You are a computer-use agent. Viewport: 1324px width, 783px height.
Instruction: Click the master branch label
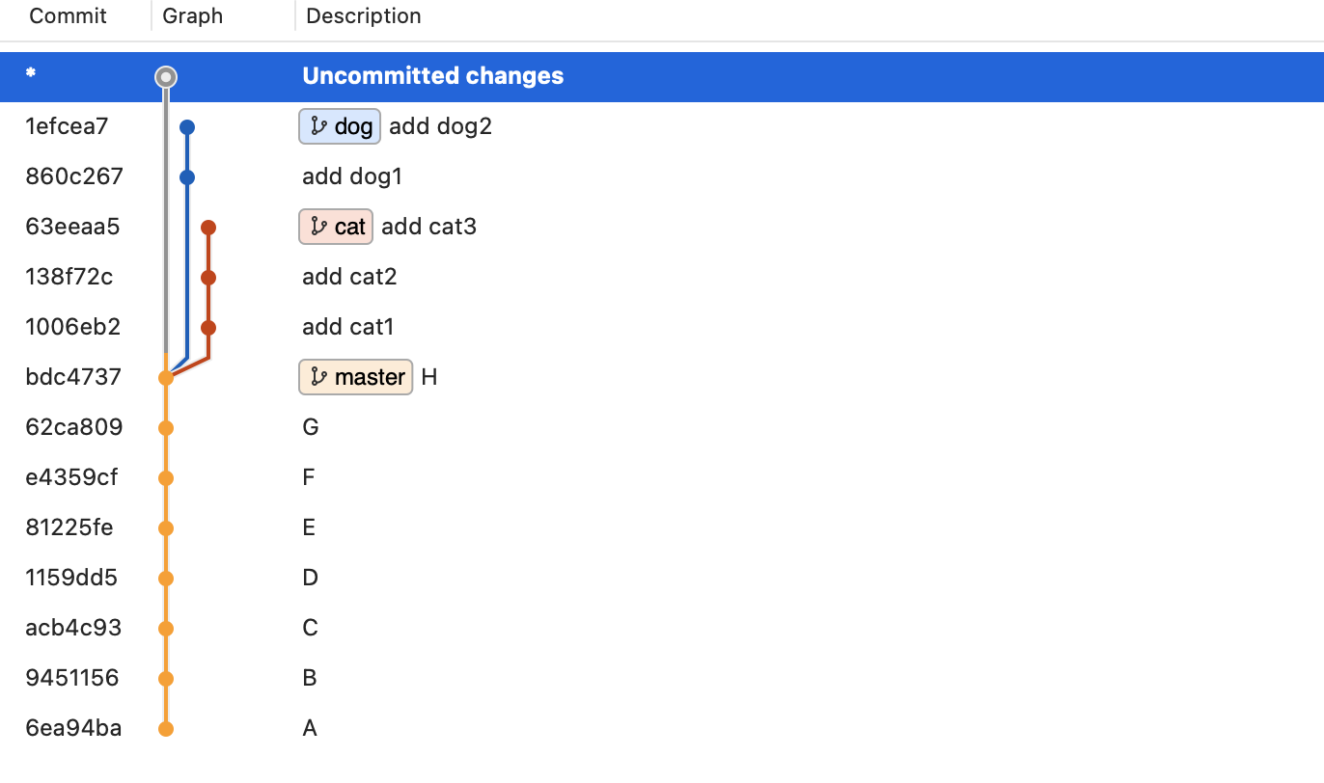click(x=356, y=377)
